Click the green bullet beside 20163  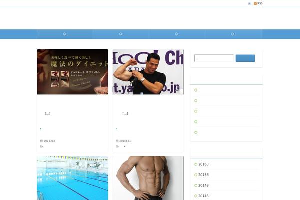click(196, 164)
